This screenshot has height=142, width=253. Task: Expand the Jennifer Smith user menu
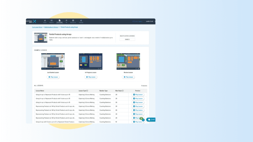coord(150,21)
